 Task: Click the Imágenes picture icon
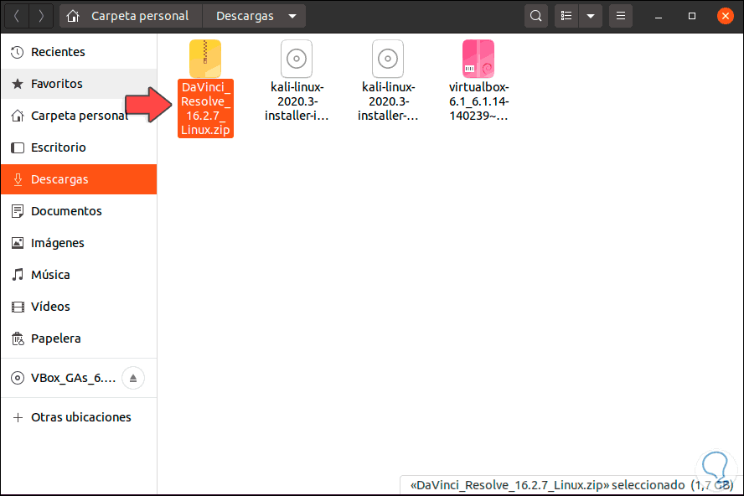pyautogui.click(x=18, y=243)
